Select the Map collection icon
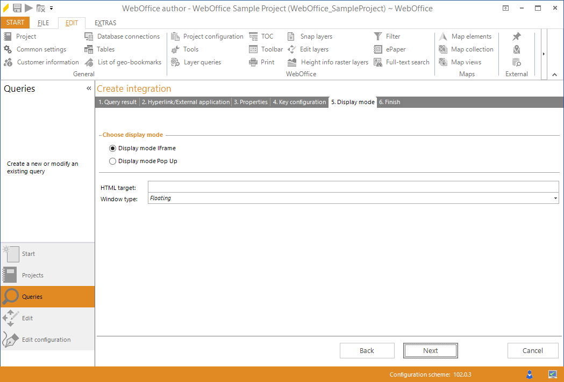This screenshot has height=382, width=564. click(466, 49)
